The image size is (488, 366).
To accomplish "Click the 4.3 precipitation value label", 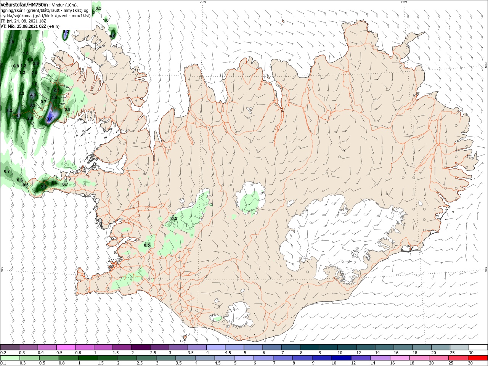I will tap(33, 95).
